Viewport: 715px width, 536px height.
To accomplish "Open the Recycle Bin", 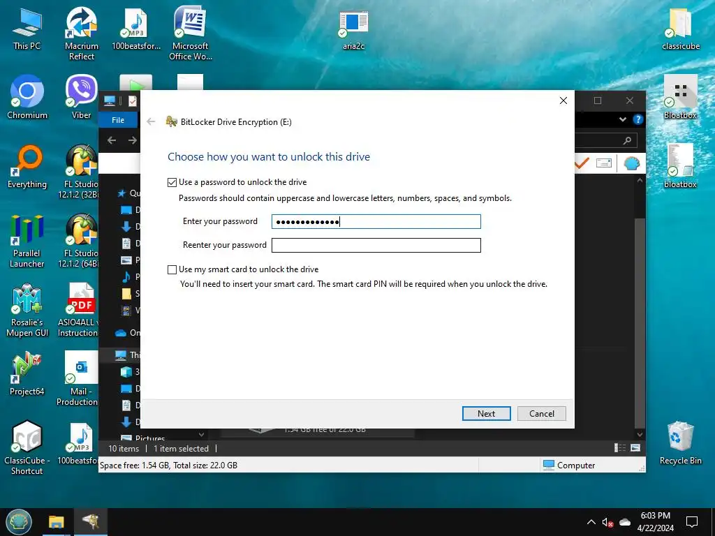I will [x=680, y=443].
